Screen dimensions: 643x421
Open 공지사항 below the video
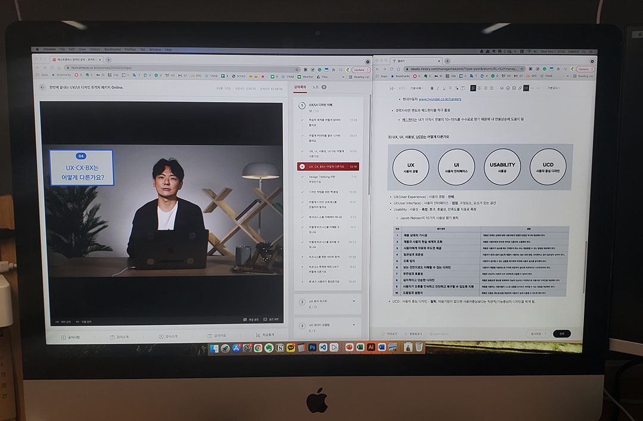[x=70, y=337]
